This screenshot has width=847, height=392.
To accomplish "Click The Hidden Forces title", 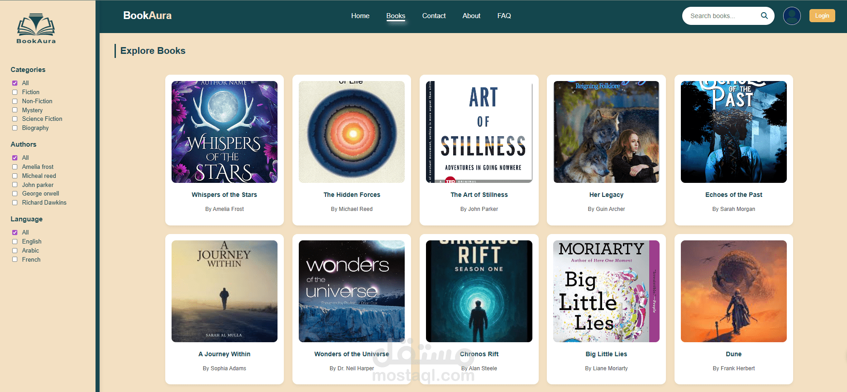I will (x=352, y=195).
